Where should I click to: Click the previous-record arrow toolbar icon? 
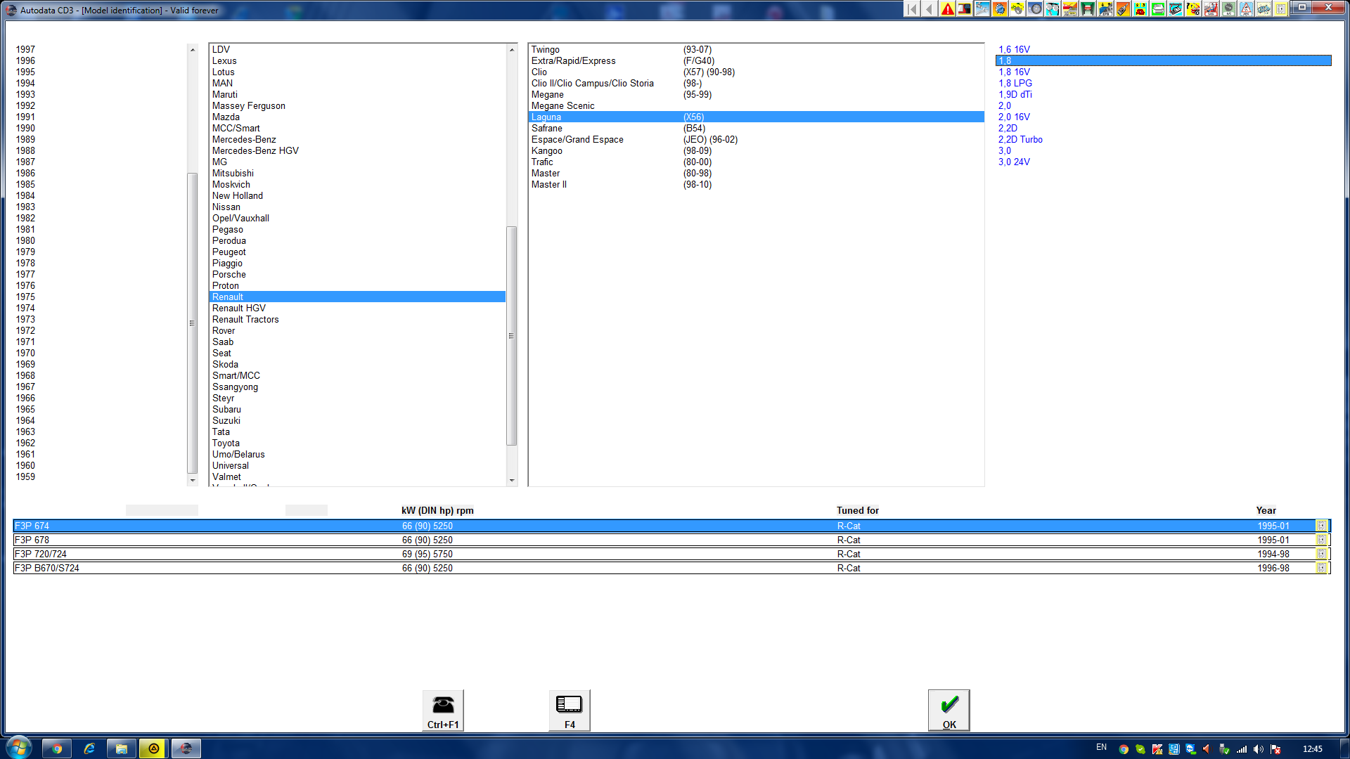930,9
